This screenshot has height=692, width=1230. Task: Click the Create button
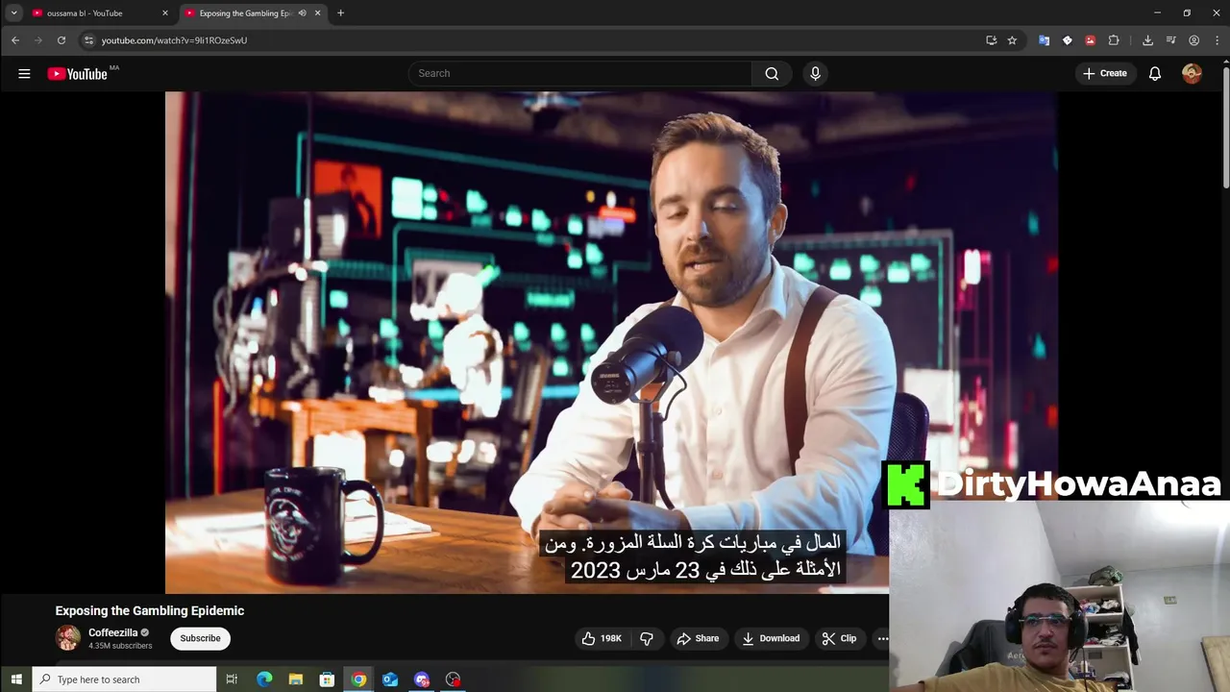coord(1105,74)
